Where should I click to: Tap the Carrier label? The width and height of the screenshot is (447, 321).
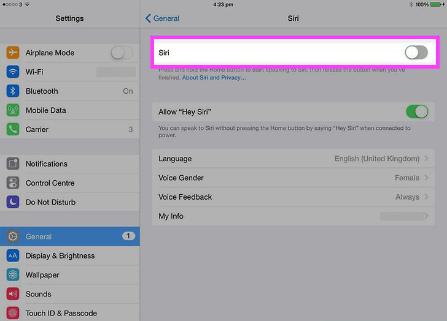[x=37, y=129]
